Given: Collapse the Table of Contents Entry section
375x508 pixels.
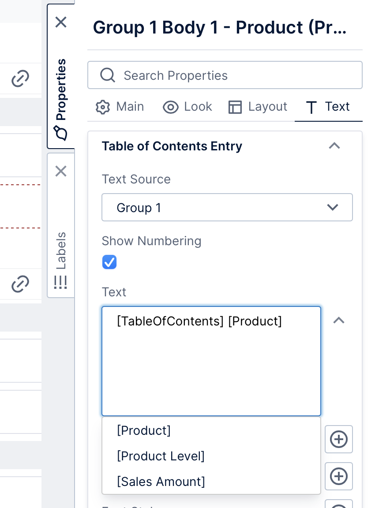Looking at the screenshot, I should pos(335,146).
